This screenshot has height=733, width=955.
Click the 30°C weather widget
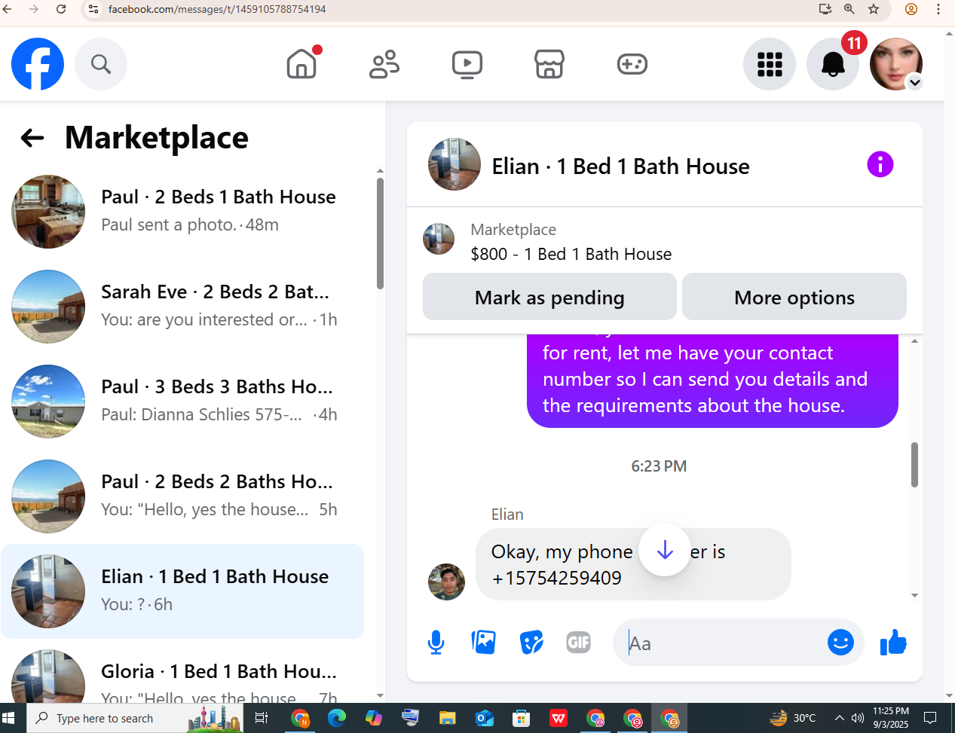(x=793, y=718)
